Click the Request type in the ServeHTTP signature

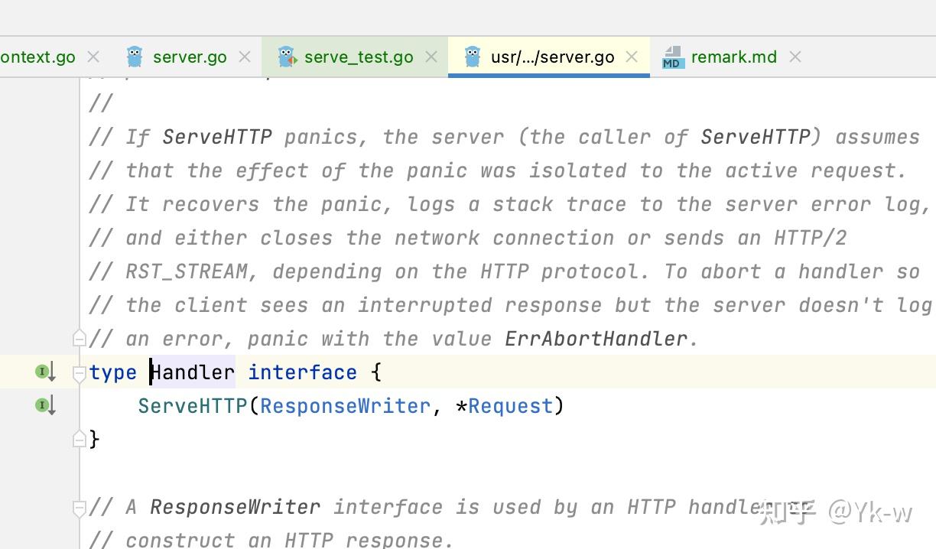point(509,405)
